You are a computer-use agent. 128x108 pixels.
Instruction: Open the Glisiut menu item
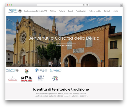[116, 11]
